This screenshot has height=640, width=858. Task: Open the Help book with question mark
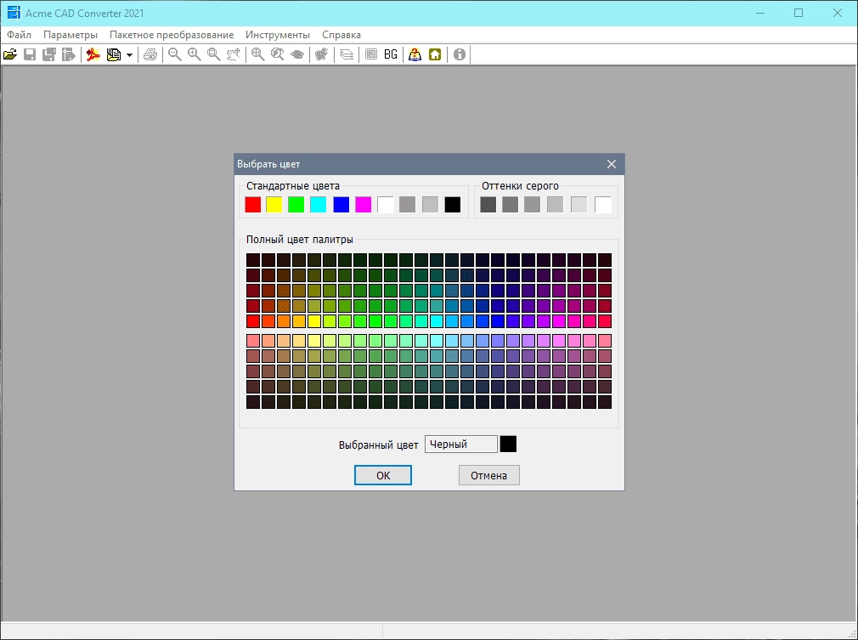[415, 54]
